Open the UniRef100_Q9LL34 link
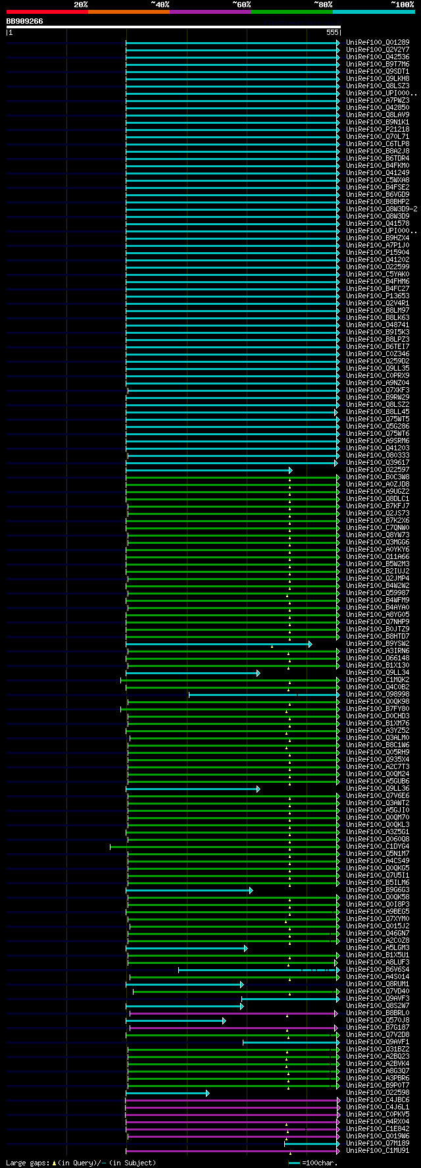421x1168 pixels. click(378, 672)
